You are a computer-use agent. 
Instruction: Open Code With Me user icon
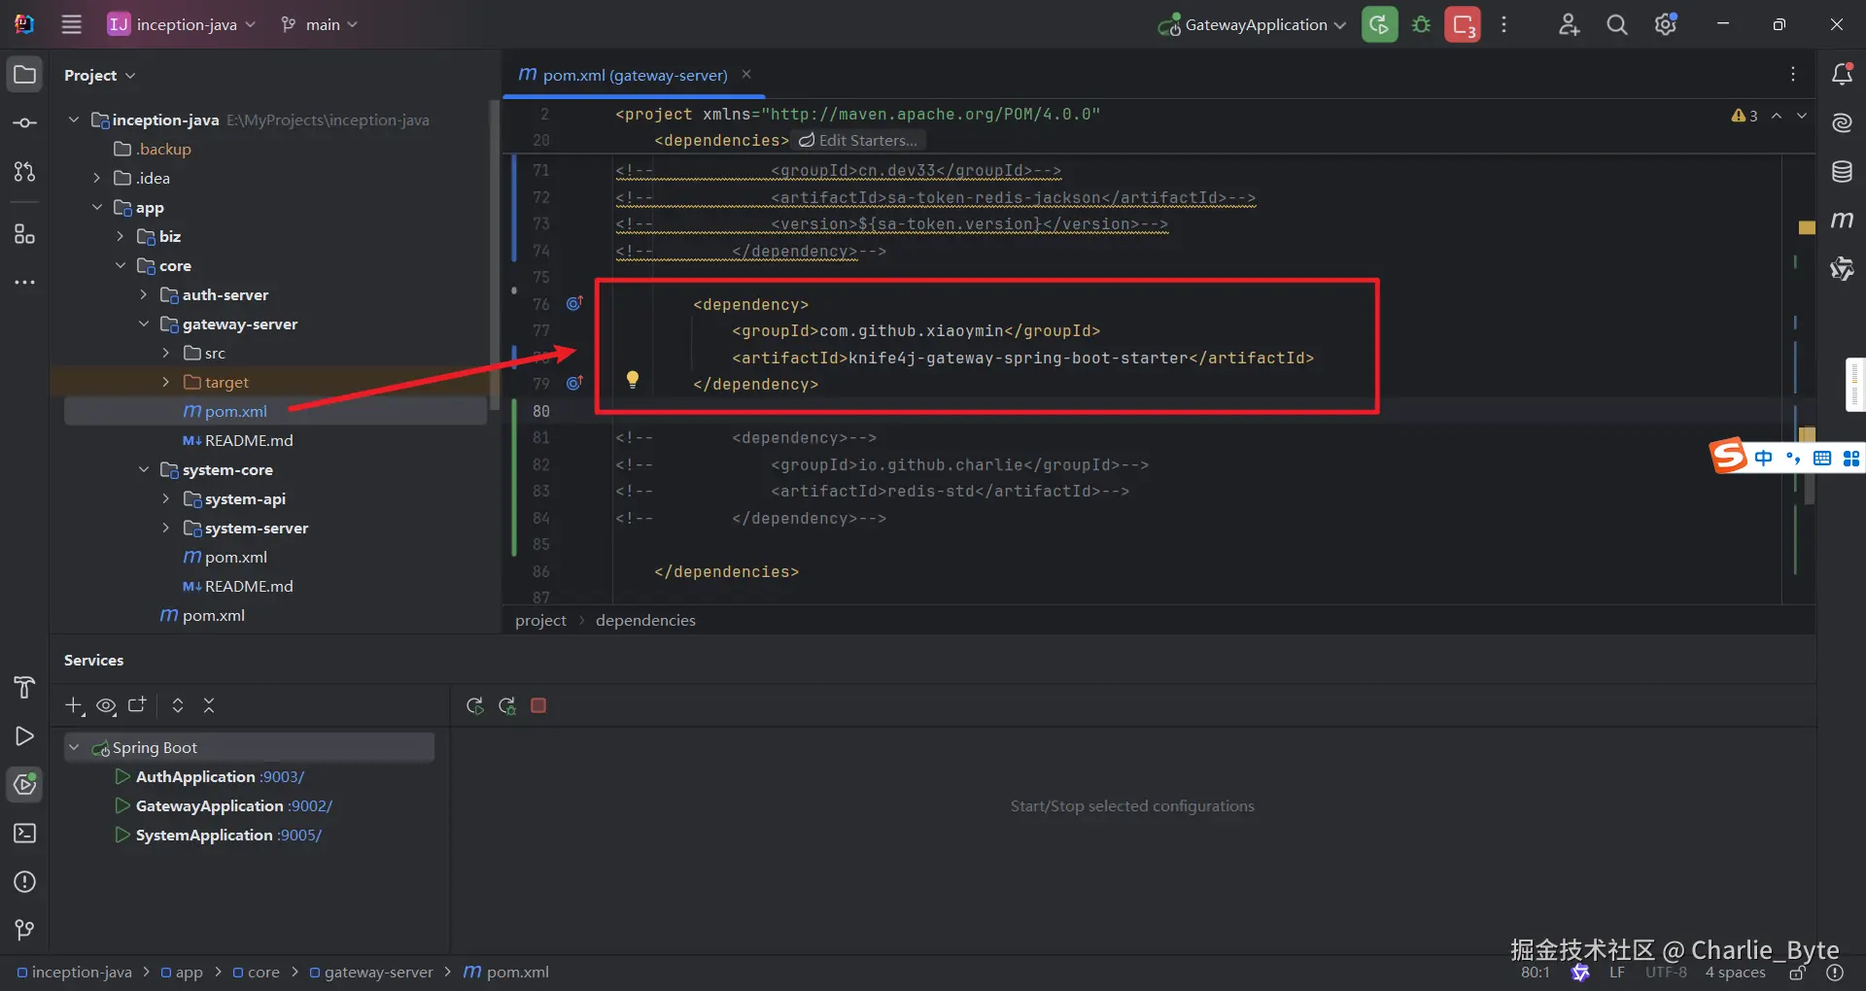pos(1569,24)
